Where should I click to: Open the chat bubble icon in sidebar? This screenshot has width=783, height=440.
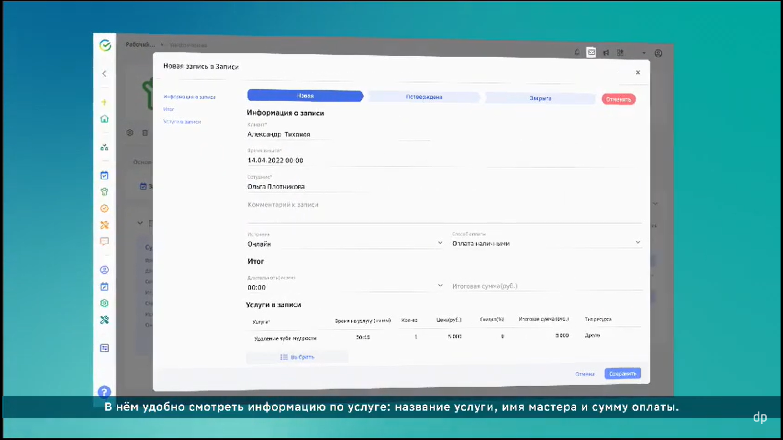104,241
